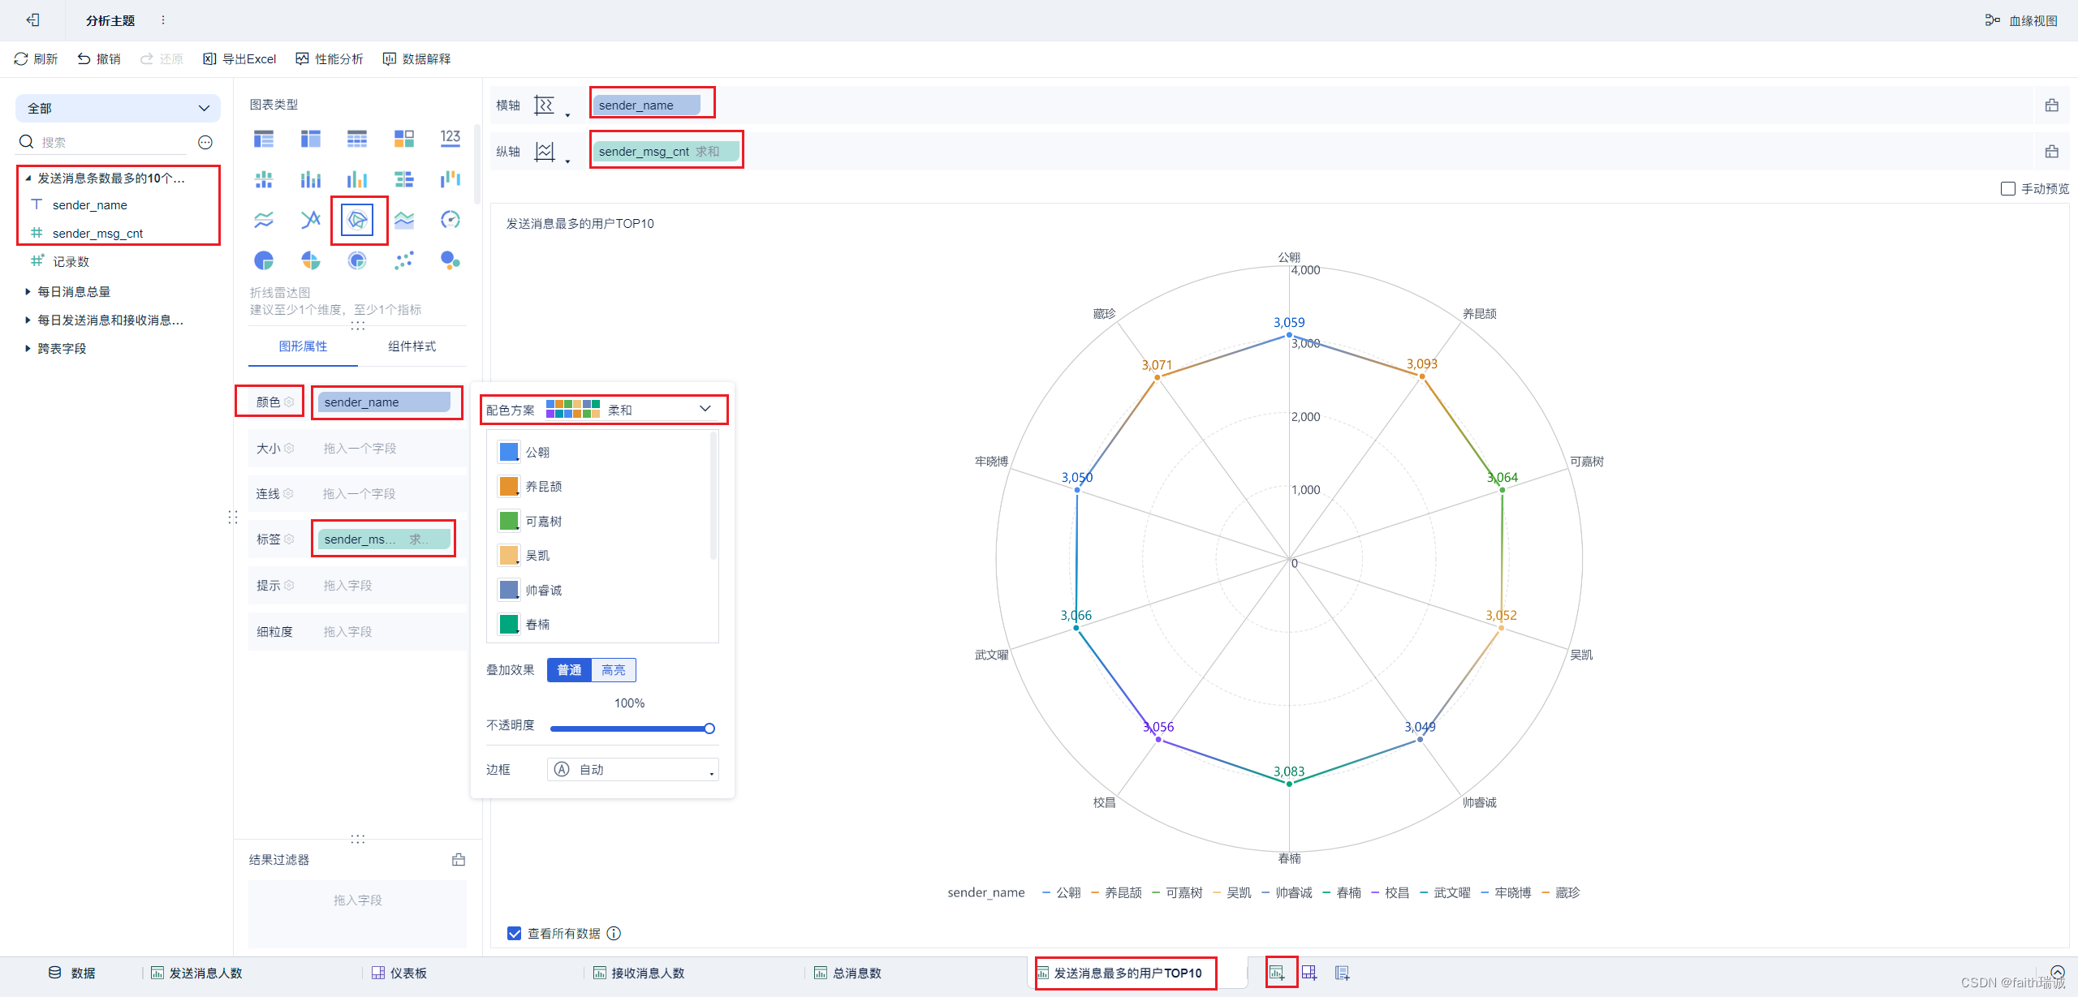Screen dimensions: 2078x997
Task: Open the more options dots beside 分析主题
Action: (x=163, y=20)
